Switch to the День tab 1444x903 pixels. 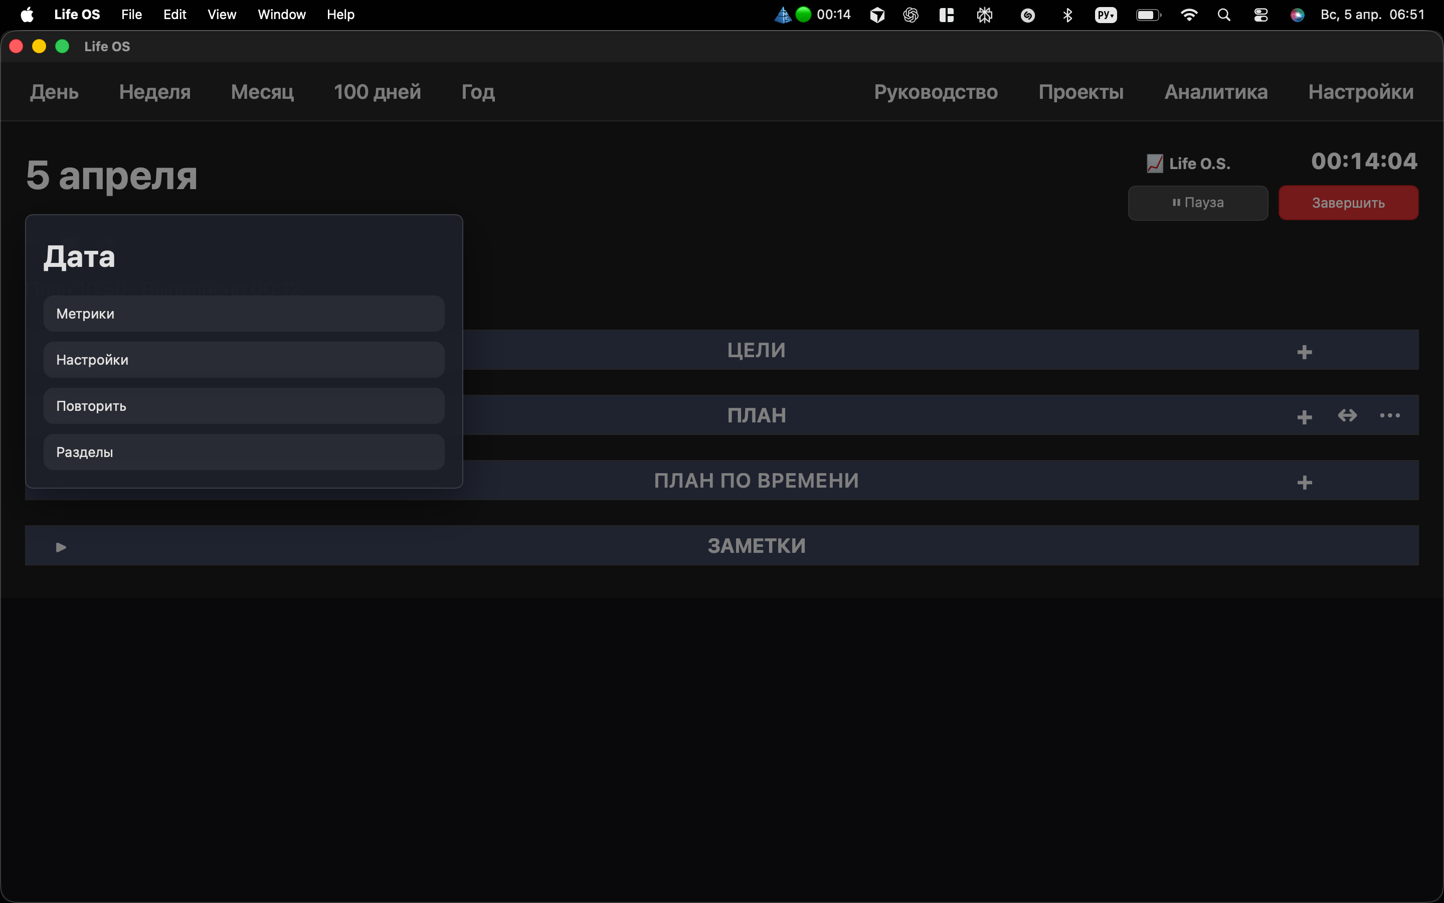coord(54,92)
